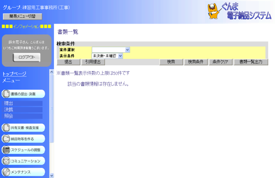275x178 pixels.
Task: Select 提出 in the sidebar submenu
Action: pyautogui.click(x=22, y=103)
